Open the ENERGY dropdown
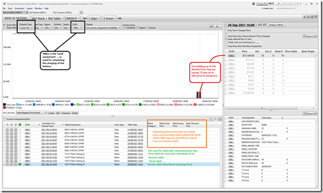This screenshot has height=193, width=323. [73, 18]
